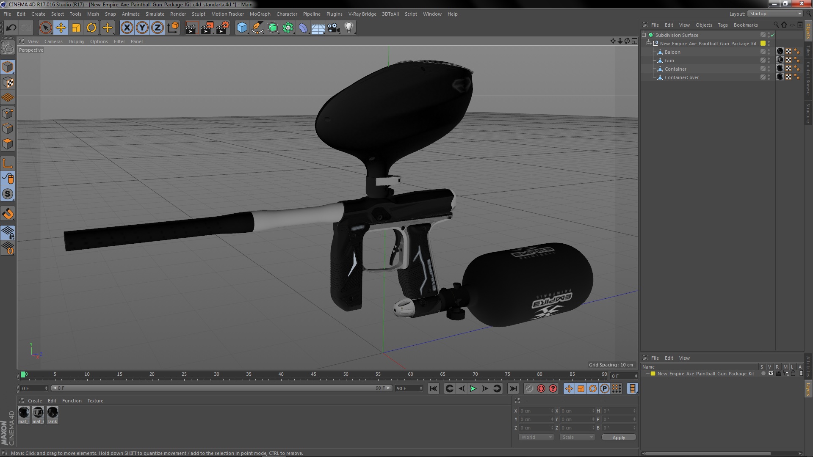Open the Objects menu in Object Manager
The height and width of the screenshot is (457, 813).
click(x=704, y=25)
